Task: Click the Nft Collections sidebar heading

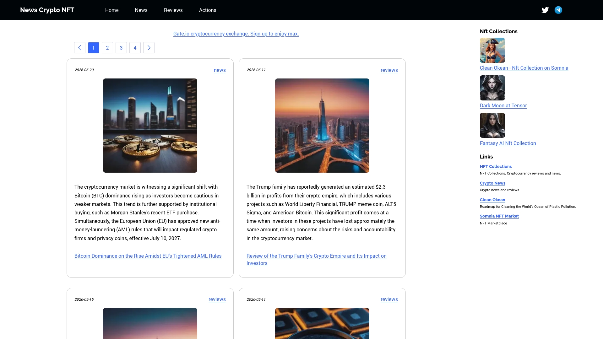Action: click(498, 31)
